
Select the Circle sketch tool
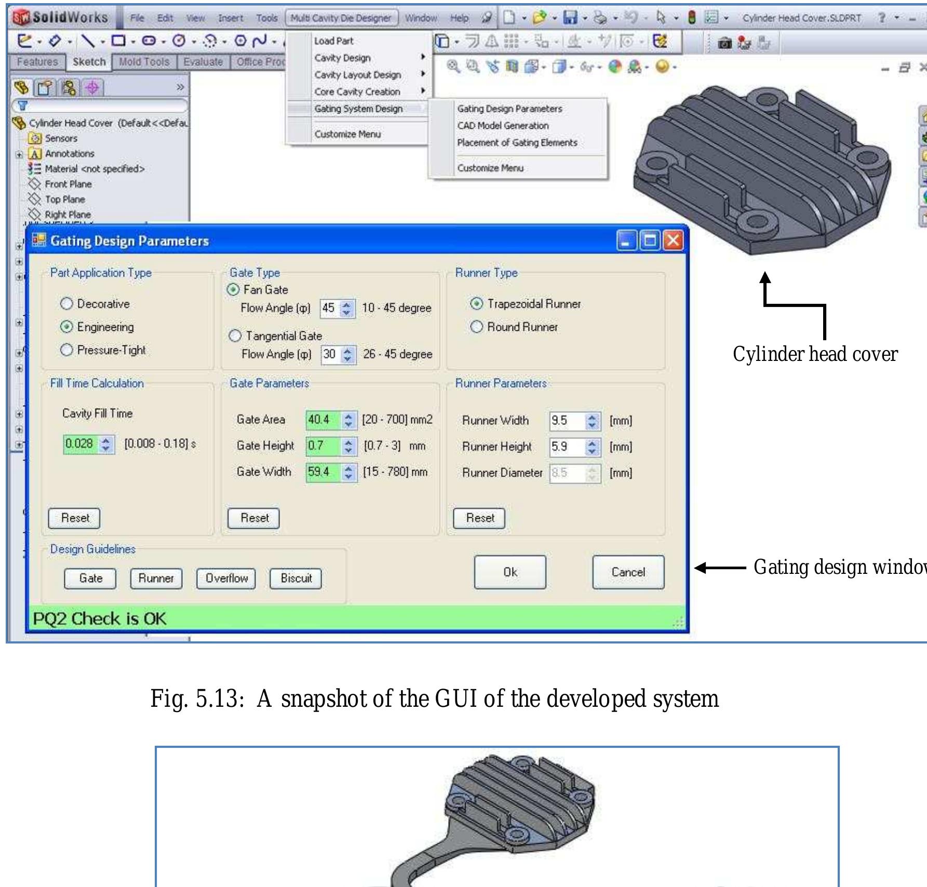click(x=179, y=40)
